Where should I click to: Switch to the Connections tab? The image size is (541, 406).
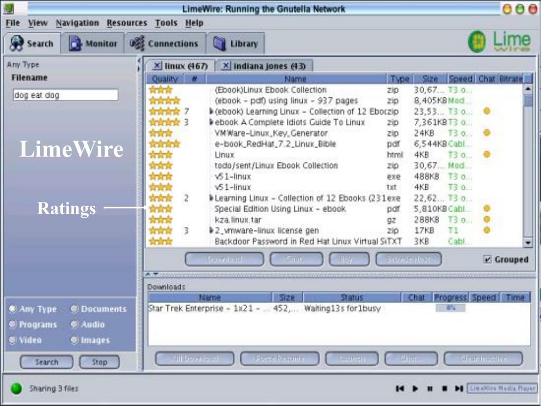click(165, 43)
